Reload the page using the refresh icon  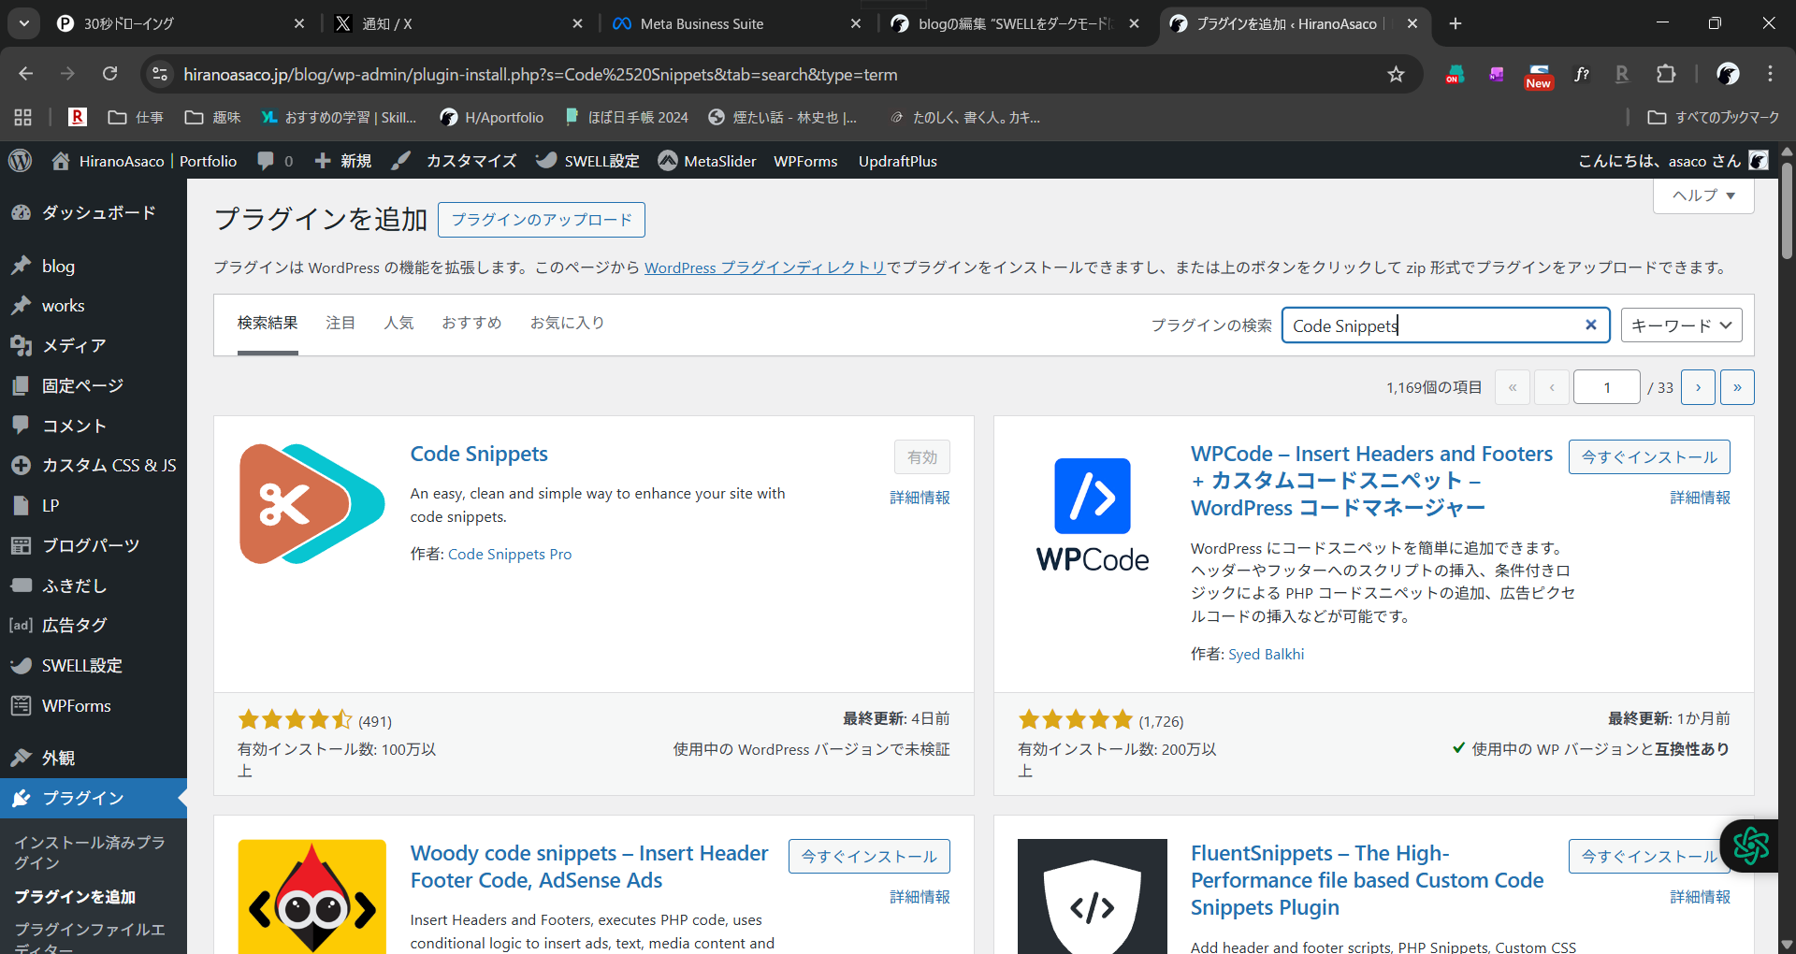110,74
